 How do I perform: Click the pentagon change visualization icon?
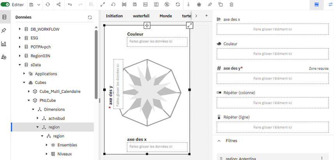(199, 5)
